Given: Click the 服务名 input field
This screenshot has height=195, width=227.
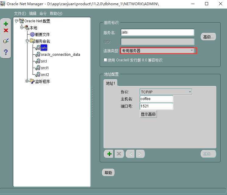Looking at the screenshot, I should (158, 32).
